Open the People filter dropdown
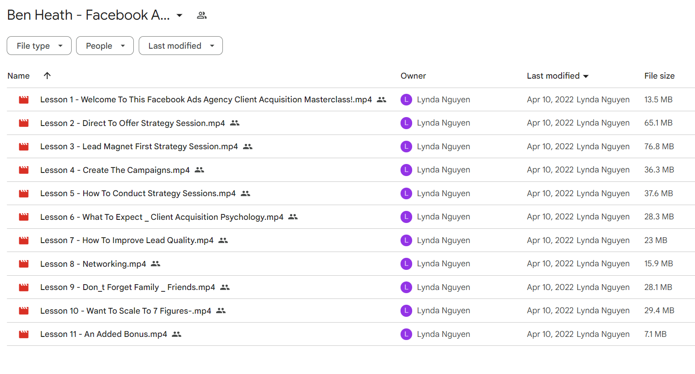Viewport: 695px width, 374px height. [105, 46]
